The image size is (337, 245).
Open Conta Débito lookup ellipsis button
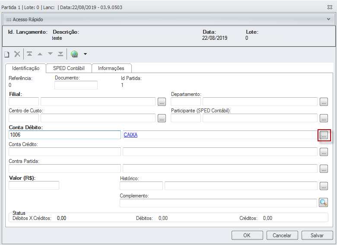coord(324,135)
